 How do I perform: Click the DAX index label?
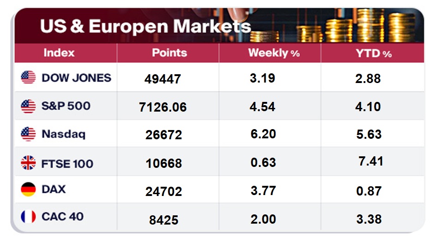coord(54,189)
